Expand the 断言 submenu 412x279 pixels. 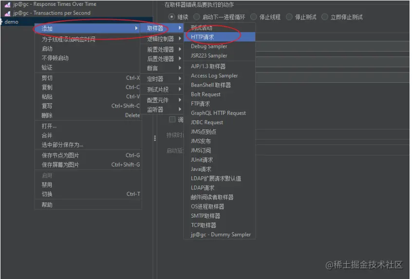pyautogui.click(x=162, y=68)
